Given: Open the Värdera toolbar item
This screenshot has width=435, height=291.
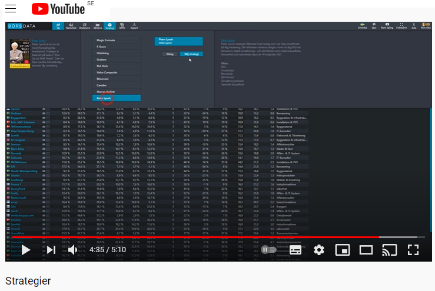Looking at the screenshot, I should click(98, 26).
